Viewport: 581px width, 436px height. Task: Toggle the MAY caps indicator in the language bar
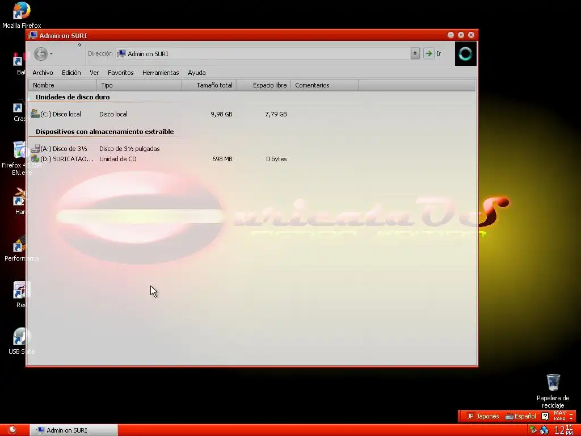(559, 413)
